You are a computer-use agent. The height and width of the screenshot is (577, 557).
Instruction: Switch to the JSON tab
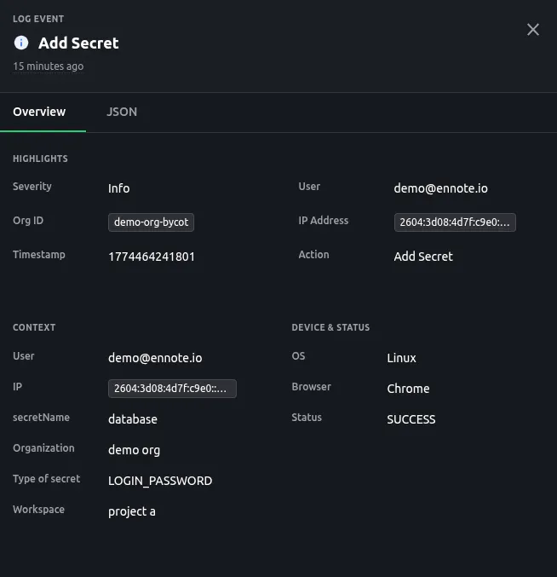click(x=122, y=112)
